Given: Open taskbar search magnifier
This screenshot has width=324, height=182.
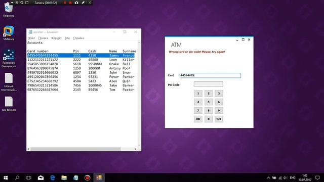Looking at the screenshot, I should pyautogui.click(x=17, y=177).
